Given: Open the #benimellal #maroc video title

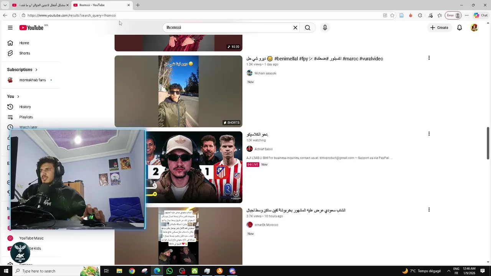Looking at the screenshot, I should (315, 59).
